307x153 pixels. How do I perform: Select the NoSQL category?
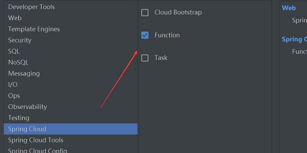pos(71,62)
